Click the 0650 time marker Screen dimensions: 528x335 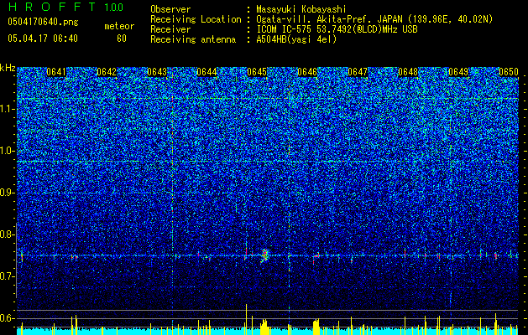[x=508, y=72]
